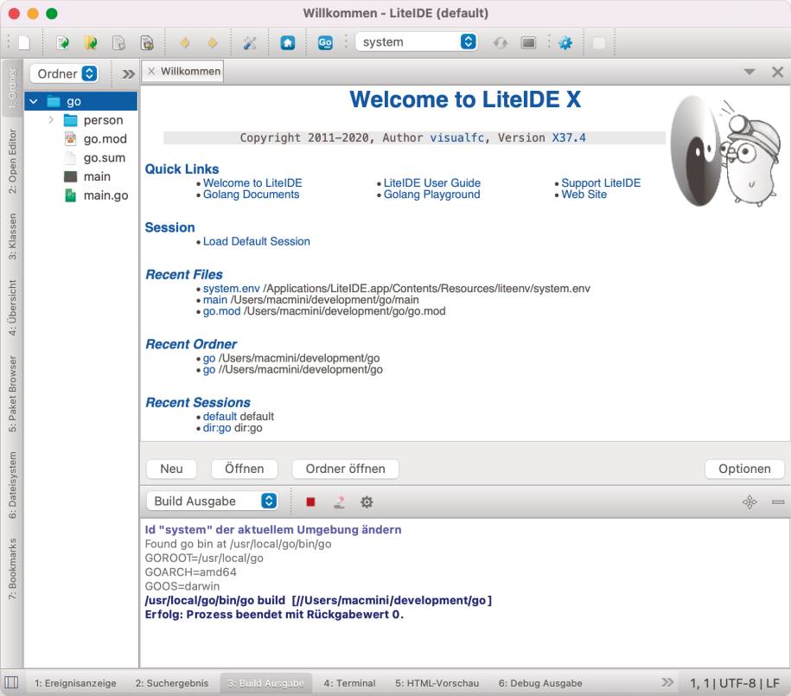Viewport: 791px width, 696px height.
Task: Open the Welcome to LiteIDE quick link
Action: pos(252,182)
